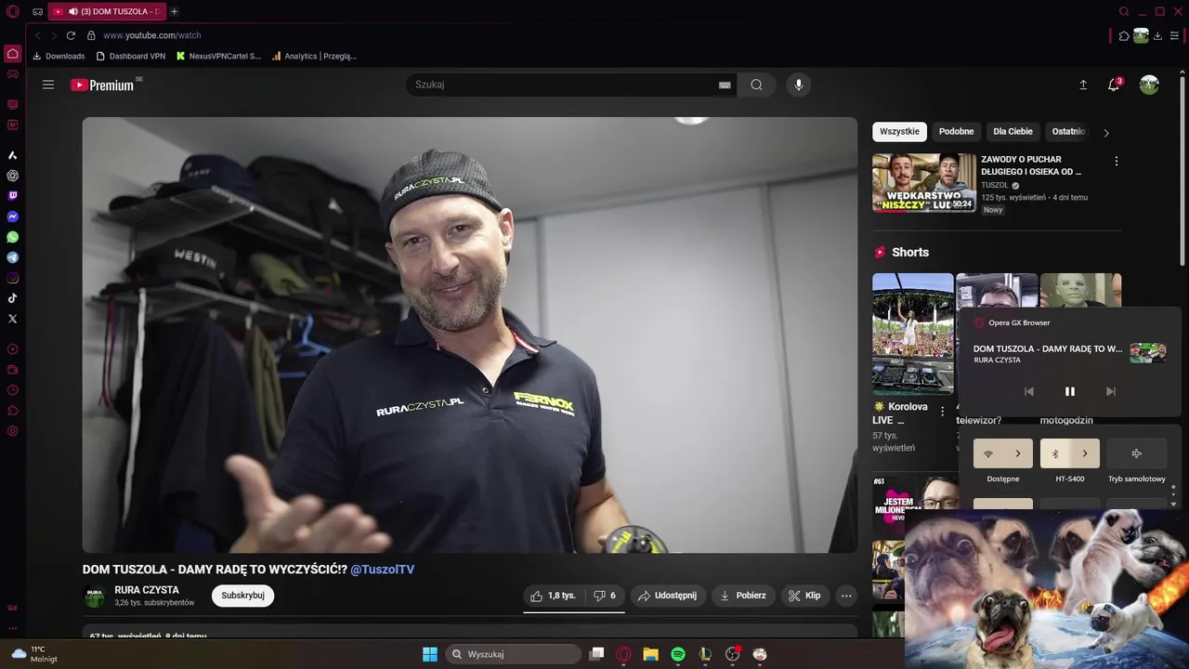Select the Ostatnio filter chip
The height and width of the screenshot is (669, 1189).
(x=1068, y=132)
